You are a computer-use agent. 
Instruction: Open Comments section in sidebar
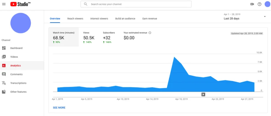tap(16, 74)
